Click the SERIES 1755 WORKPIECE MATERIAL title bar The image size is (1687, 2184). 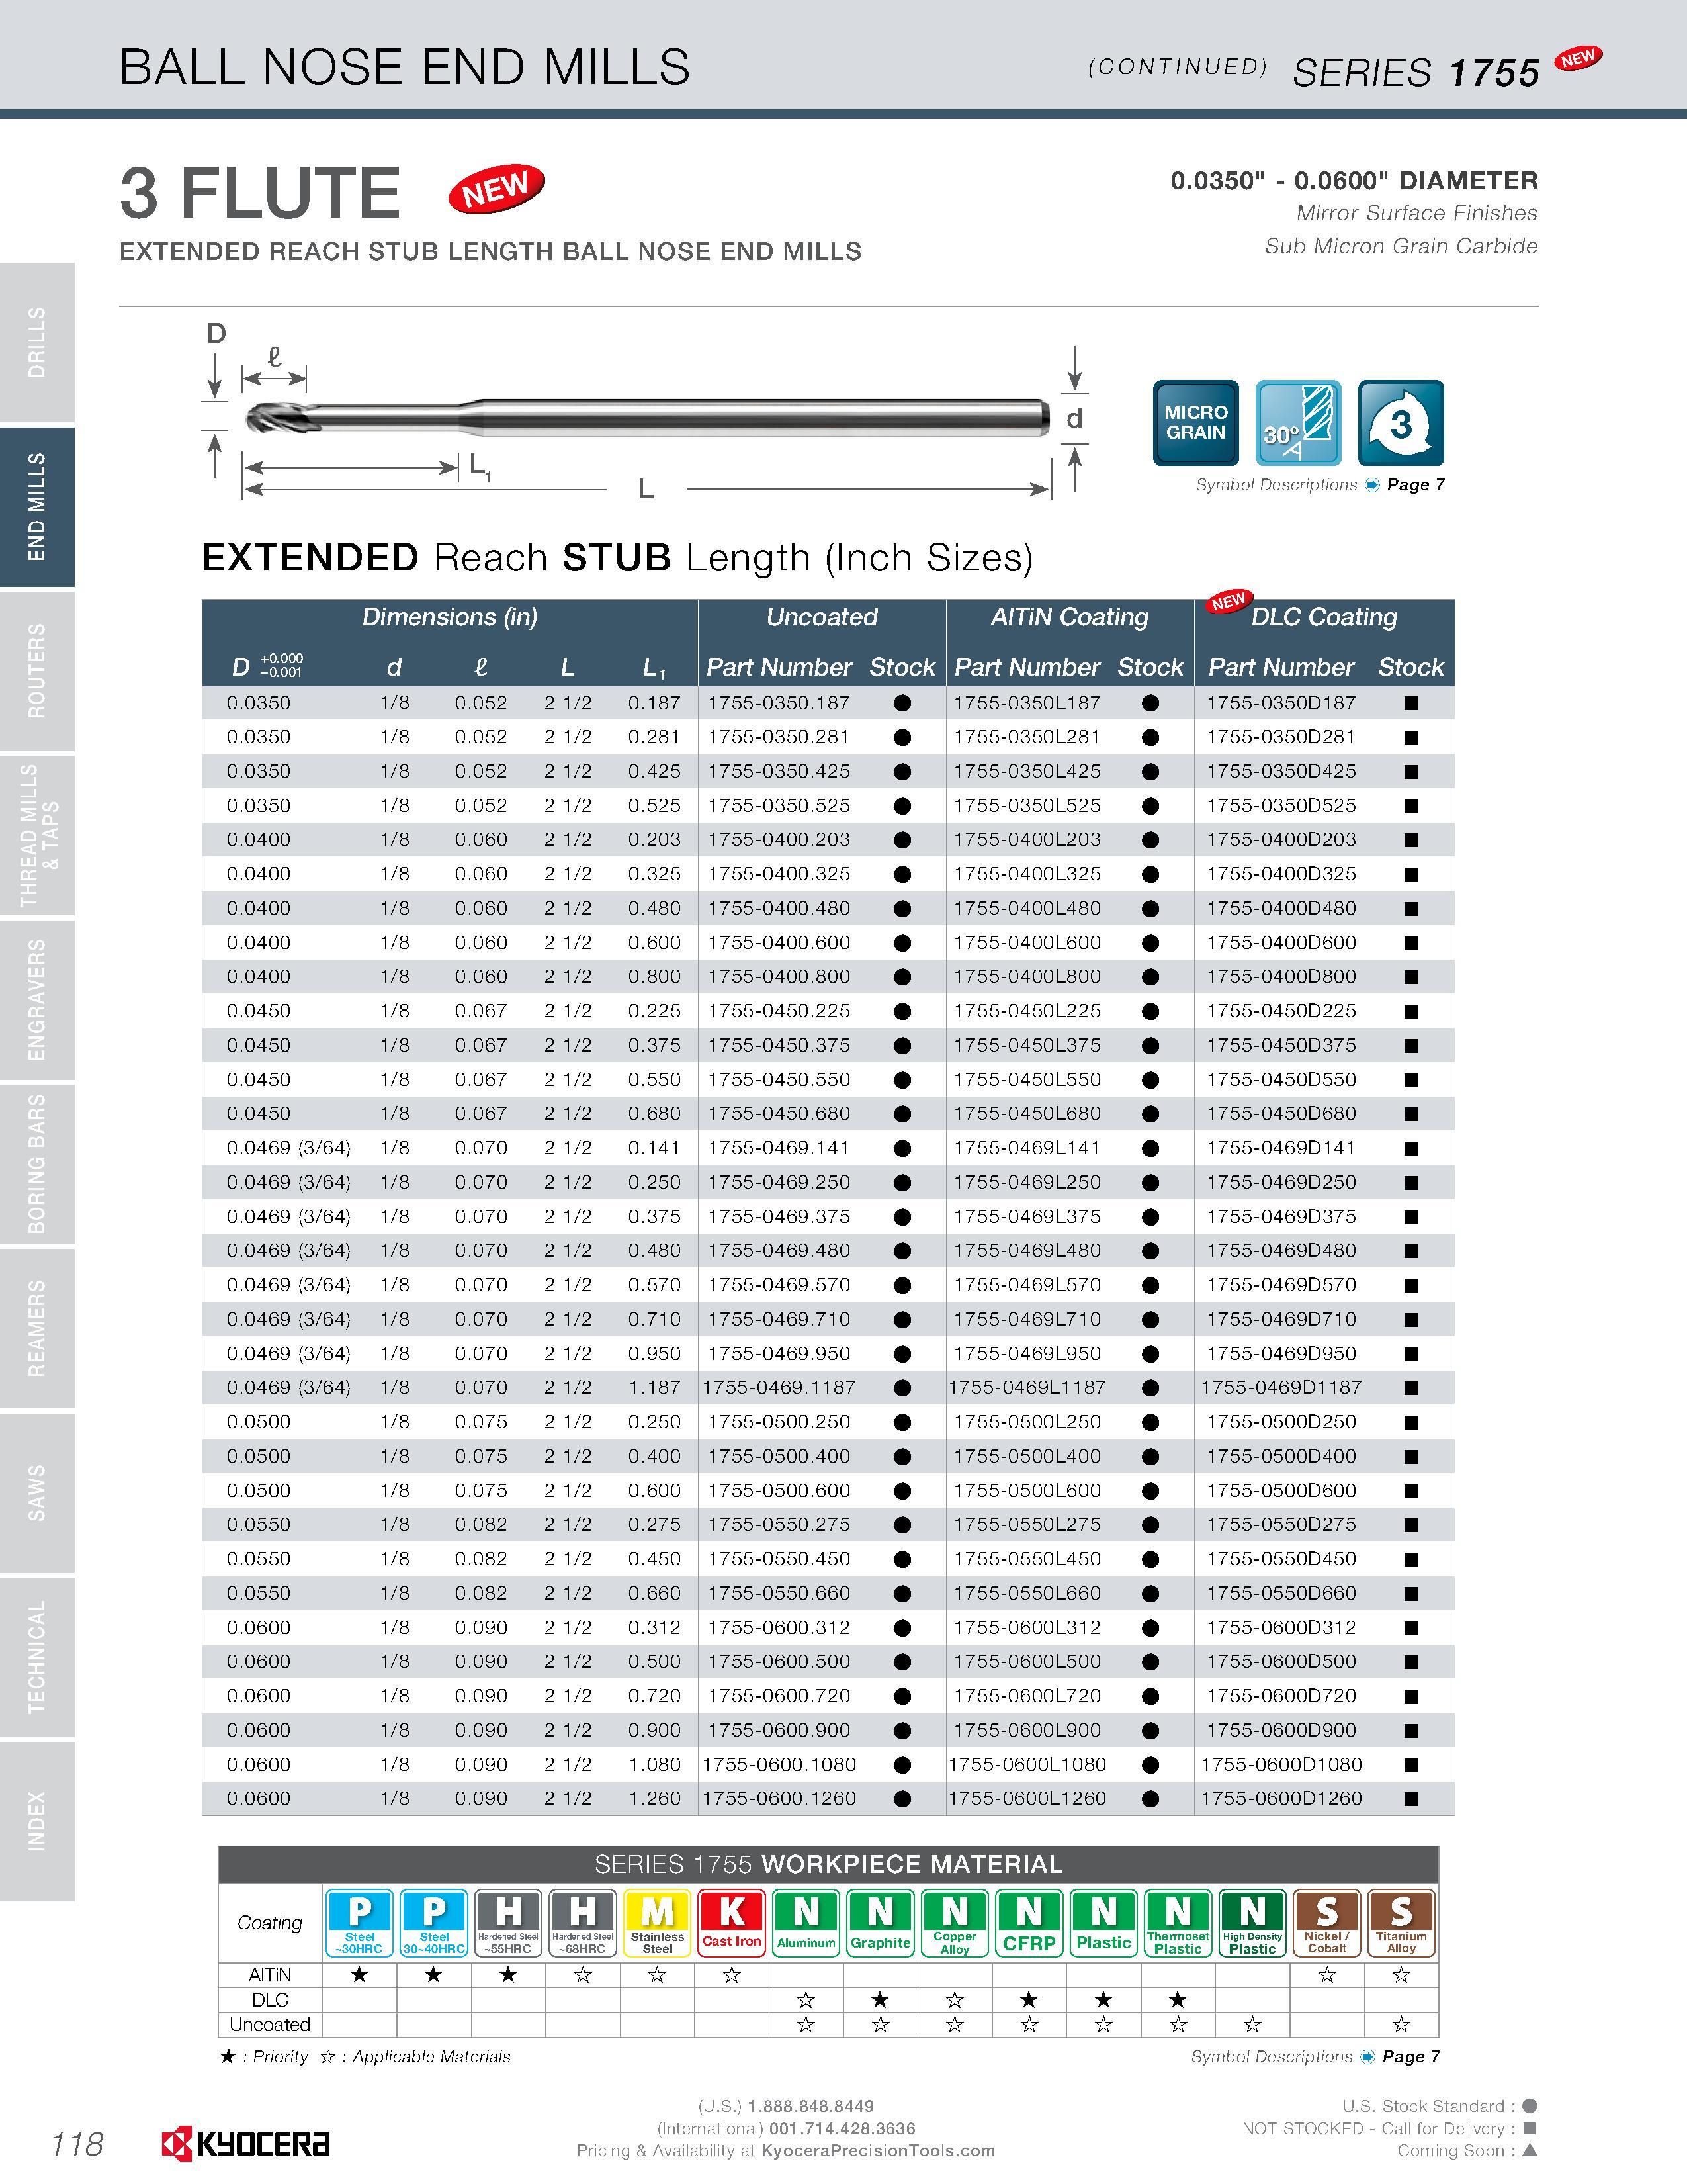click(828, 1864)
